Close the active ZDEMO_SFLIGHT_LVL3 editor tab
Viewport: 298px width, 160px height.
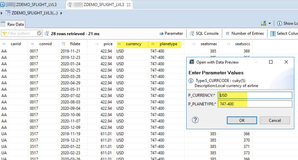click(x=129, y=5)
